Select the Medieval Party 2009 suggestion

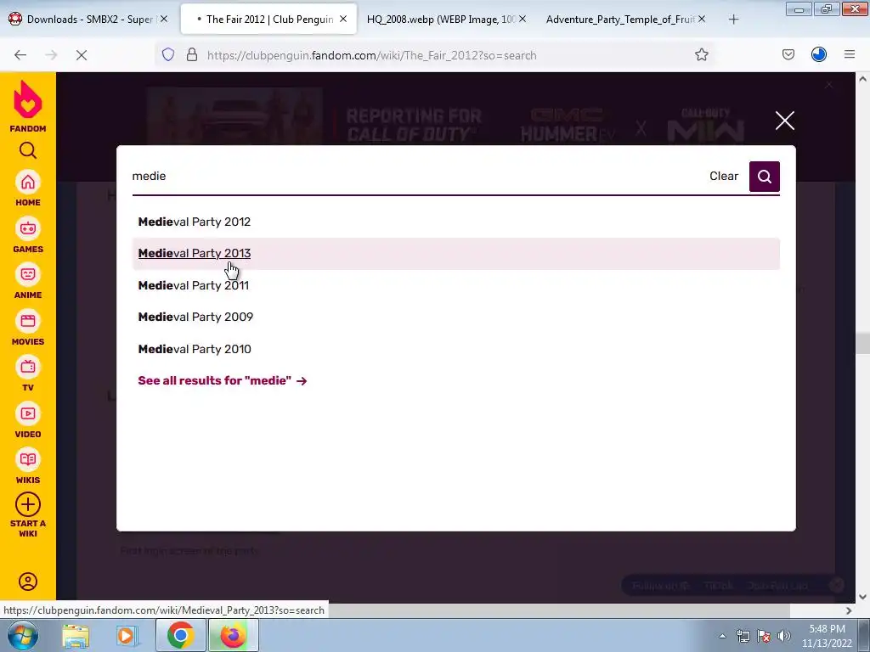coord(455,317)
